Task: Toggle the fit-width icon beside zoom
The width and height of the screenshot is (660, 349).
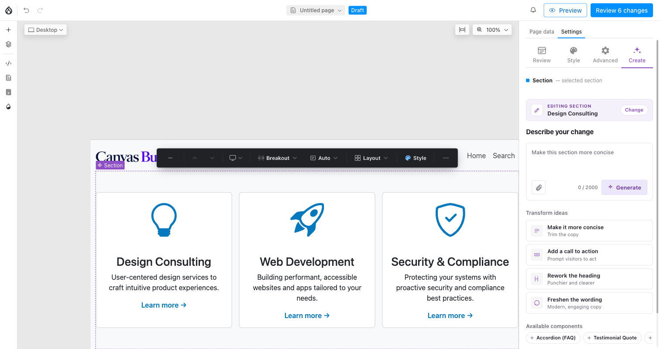Action: pyautogui.click(x=462, y=30)
